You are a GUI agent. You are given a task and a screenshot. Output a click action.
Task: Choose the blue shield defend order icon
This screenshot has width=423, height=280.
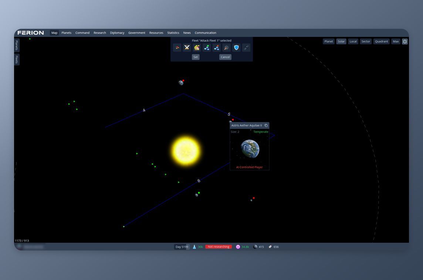tap(236, 48)
